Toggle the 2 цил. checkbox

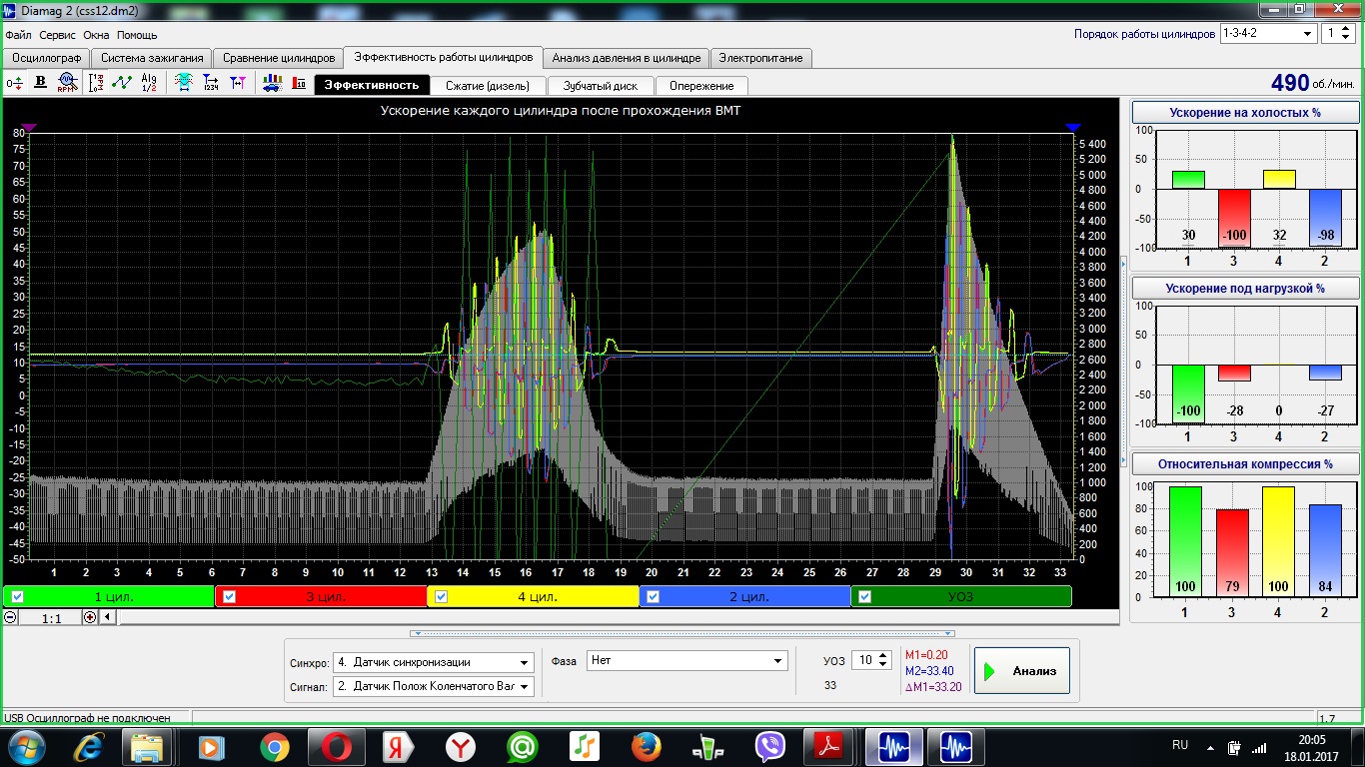click(x=654, y=597)
